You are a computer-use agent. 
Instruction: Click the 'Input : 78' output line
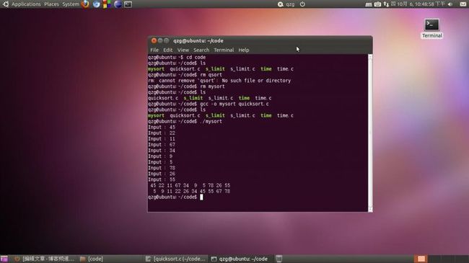pyautogui.click(x=162, y=168)
